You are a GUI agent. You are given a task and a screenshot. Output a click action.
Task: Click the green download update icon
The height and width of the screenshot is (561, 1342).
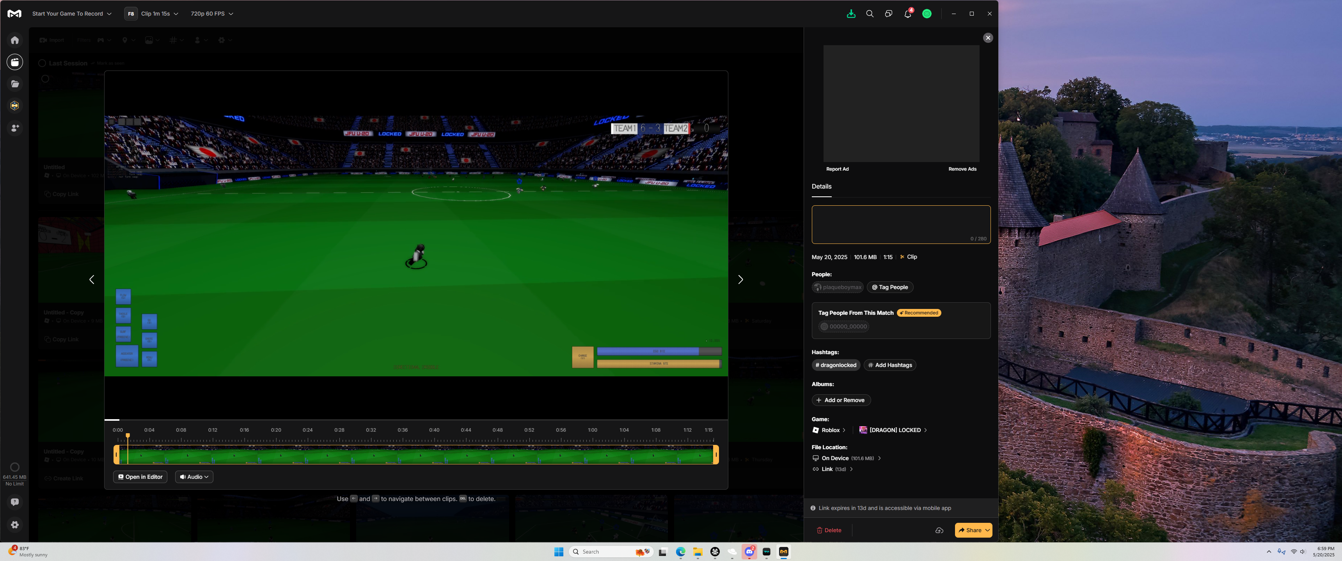[x=851, y=14]
